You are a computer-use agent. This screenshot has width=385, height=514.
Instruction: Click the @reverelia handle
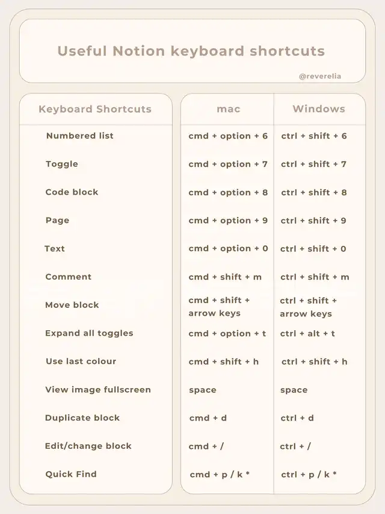tap(319, 77)
